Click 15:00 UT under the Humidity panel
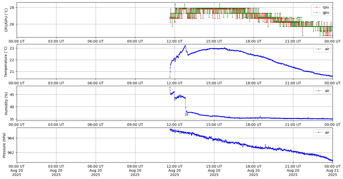The width and height of the screenshot is (343, 179). point(214,125)
